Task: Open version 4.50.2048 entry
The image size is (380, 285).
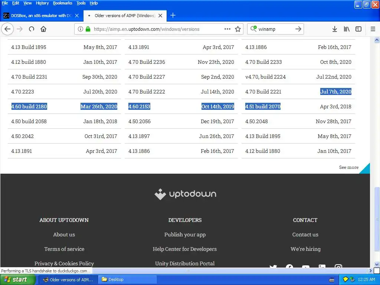Action: [x=256, y=121]
